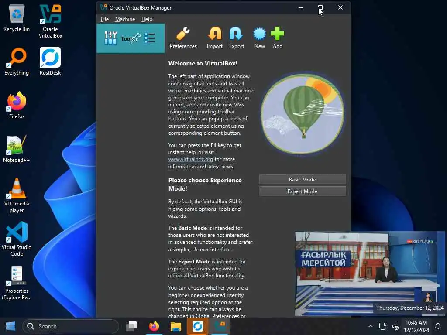
Task: Click the green Add machine icon
Action: pyautogui.click(x=277, y=38)
